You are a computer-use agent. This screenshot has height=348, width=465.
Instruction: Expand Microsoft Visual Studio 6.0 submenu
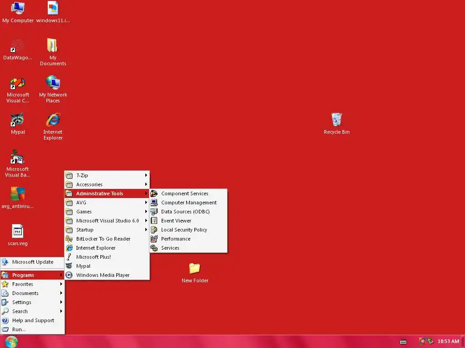(107, 221)
